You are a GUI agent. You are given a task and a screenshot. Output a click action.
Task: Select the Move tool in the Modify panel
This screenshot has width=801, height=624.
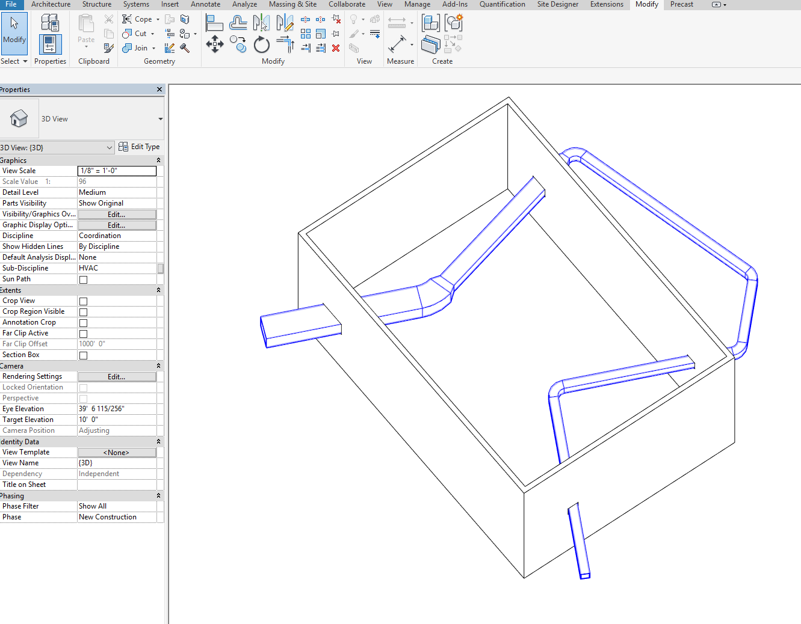[214, 44]
